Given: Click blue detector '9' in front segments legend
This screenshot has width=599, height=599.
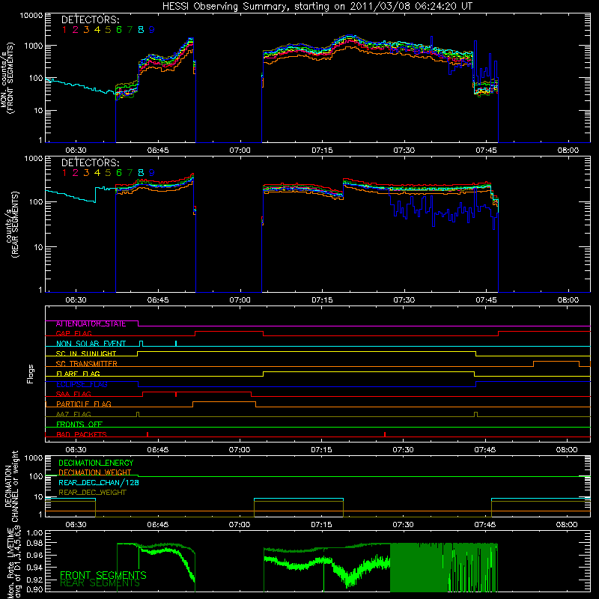Looking at the screenshot, I should [152, 30].
